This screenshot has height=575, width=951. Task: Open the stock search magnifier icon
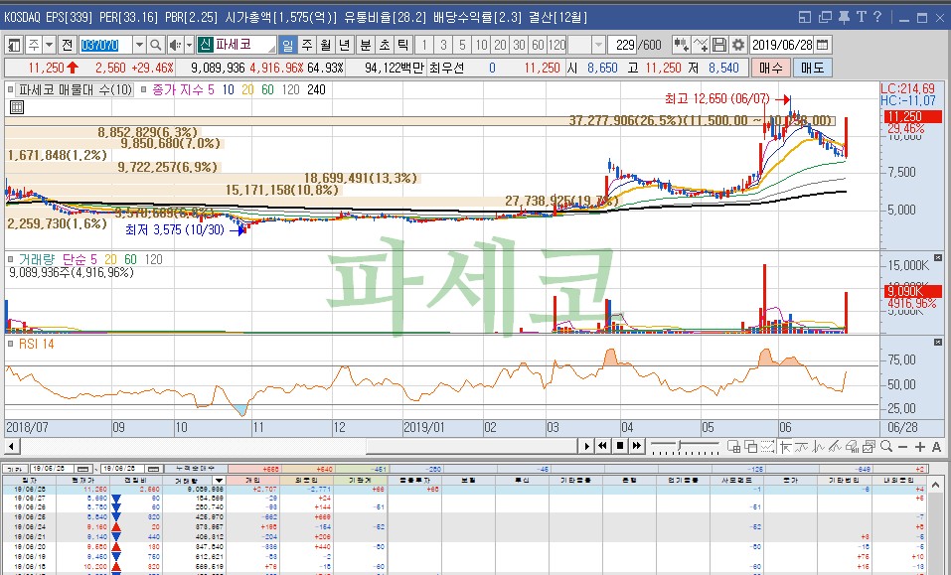(x=156, y=45)
